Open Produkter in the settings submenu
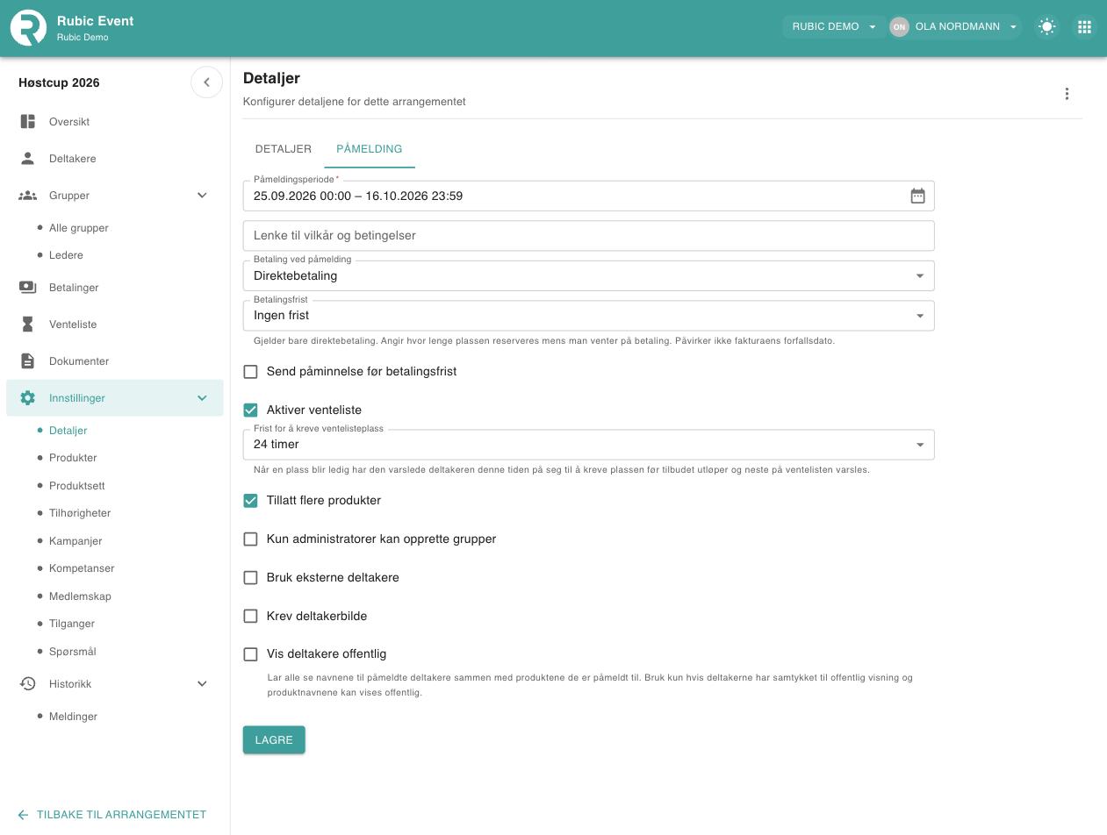 point(73,458)
